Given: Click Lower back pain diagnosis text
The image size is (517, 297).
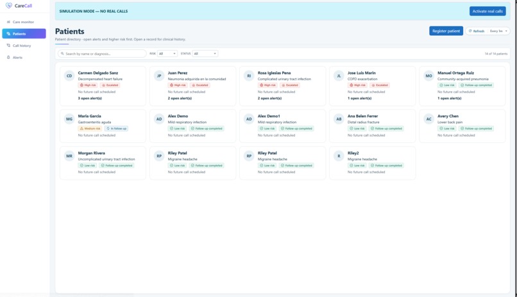Looking at the screenshot, I should pyautogui.click(x=450, y=123).
